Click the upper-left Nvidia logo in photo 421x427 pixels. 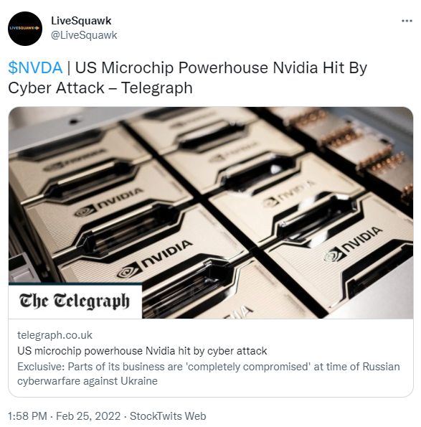tap(110, 202)
